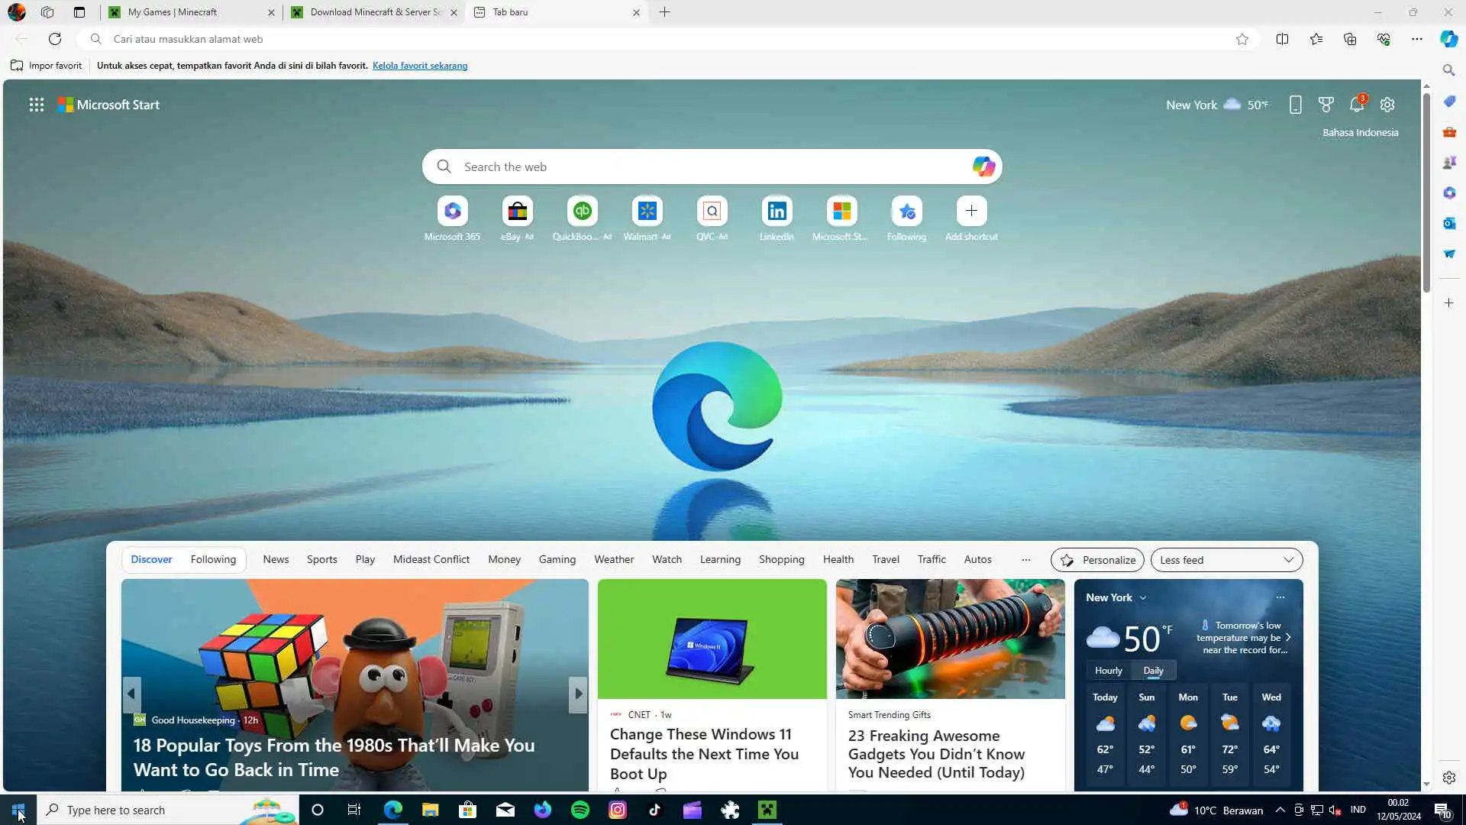Screen dimensions: 1466x825
Task: Open the notifications bell in Microsoft Start
Action: 1357,105
